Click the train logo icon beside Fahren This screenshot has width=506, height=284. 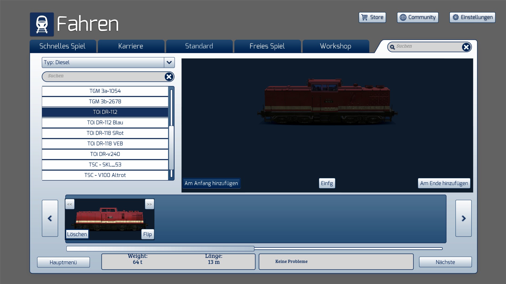pyautogui.click(x=42, y=24)
